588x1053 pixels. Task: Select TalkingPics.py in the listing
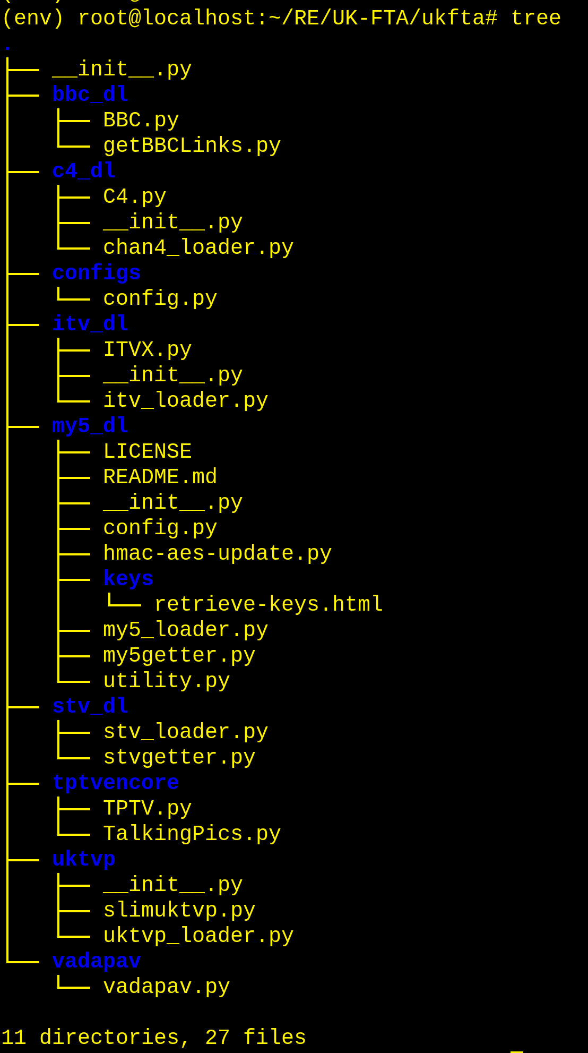[x=192, y=834]
